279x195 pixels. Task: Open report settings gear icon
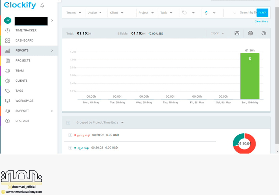click(263, 33)
